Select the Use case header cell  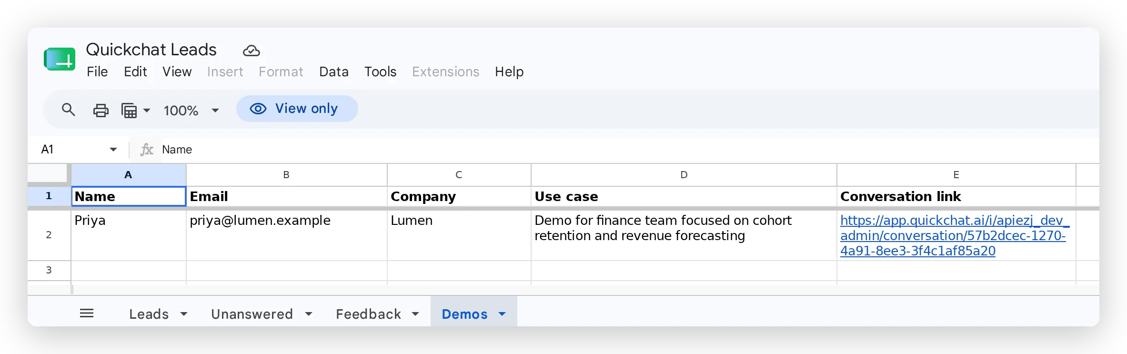[x=684, y=196]
